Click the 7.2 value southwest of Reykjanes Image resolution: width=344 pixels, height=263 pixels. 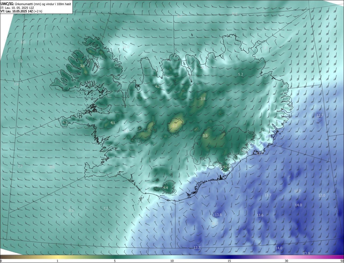tap(106, 208)
